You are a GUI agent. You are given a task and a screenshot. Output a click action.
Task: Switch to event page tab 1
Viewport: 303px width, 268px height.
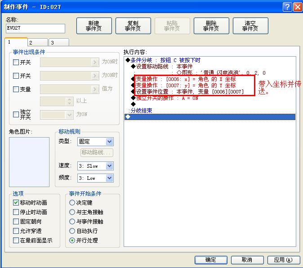click(x=16, y=42)
